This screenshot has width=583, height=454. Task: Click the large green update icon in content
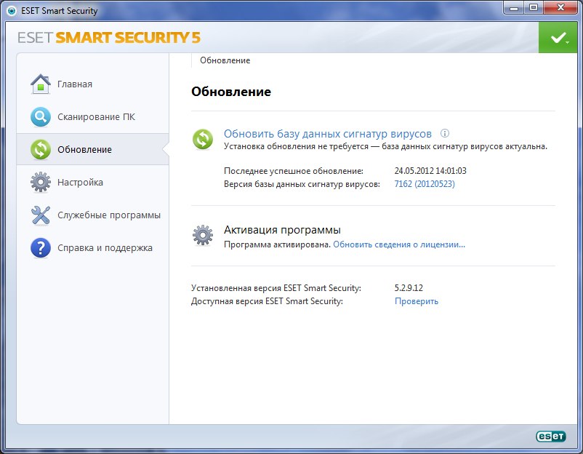[x=203, y=139]
